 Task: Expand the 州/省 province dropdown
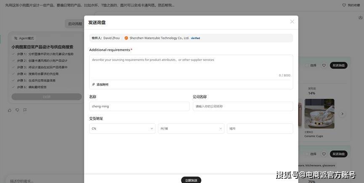coord(191,128)
